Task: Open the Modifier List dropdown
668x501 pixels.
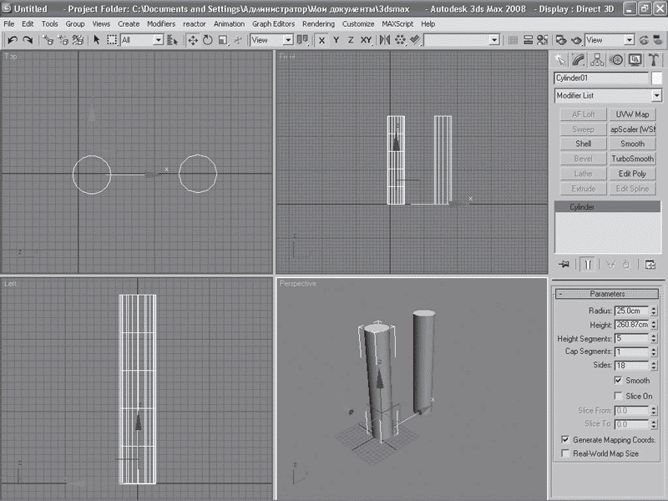Action: click(x=656, y=96)
